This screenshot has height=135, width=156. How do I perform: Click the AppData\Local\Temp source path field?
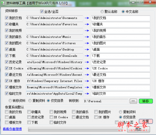[x=54, y=94]
